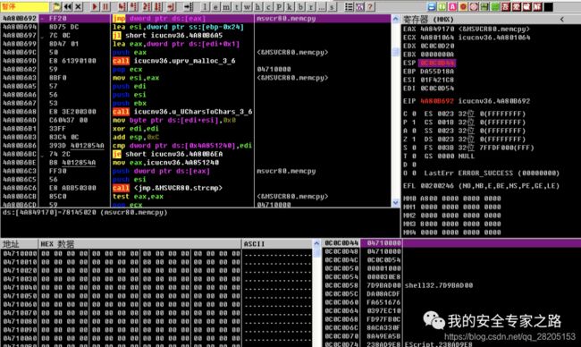Open Breakpoints window with the 'b' button
Viewport: 581px width, 347px height.
(300, 6)
